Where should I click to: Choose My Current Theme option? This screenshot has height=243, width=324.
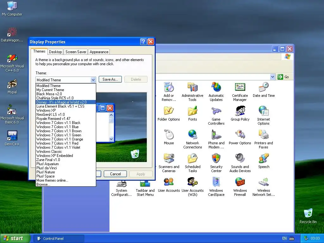(x=66, y=90)
